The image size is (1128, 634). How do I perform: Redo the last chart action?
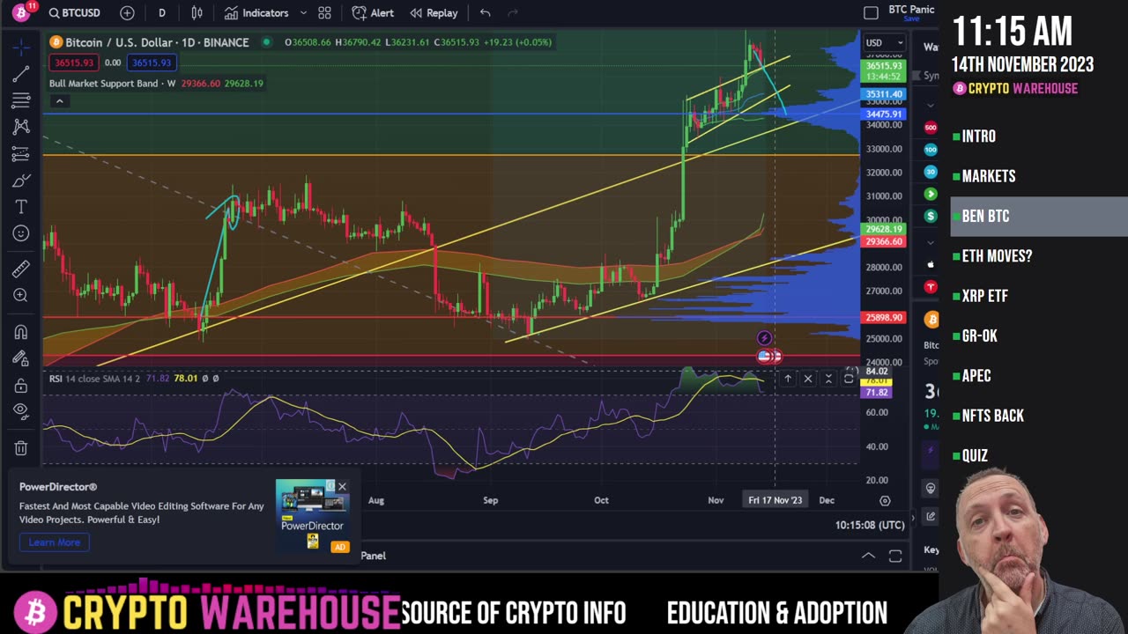(x=513, y=12)
